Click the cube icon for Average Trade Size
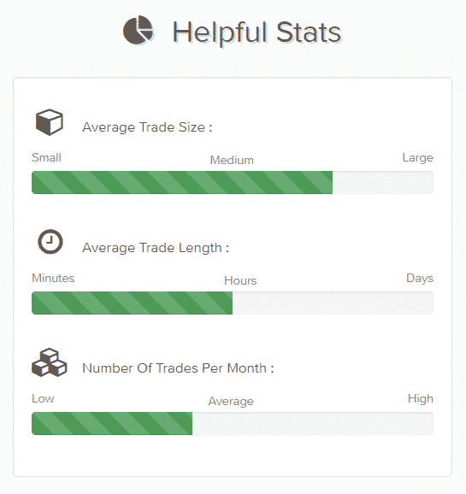Image resolution: width=466 pixels, height=494 pixels. tap(50, 122)
